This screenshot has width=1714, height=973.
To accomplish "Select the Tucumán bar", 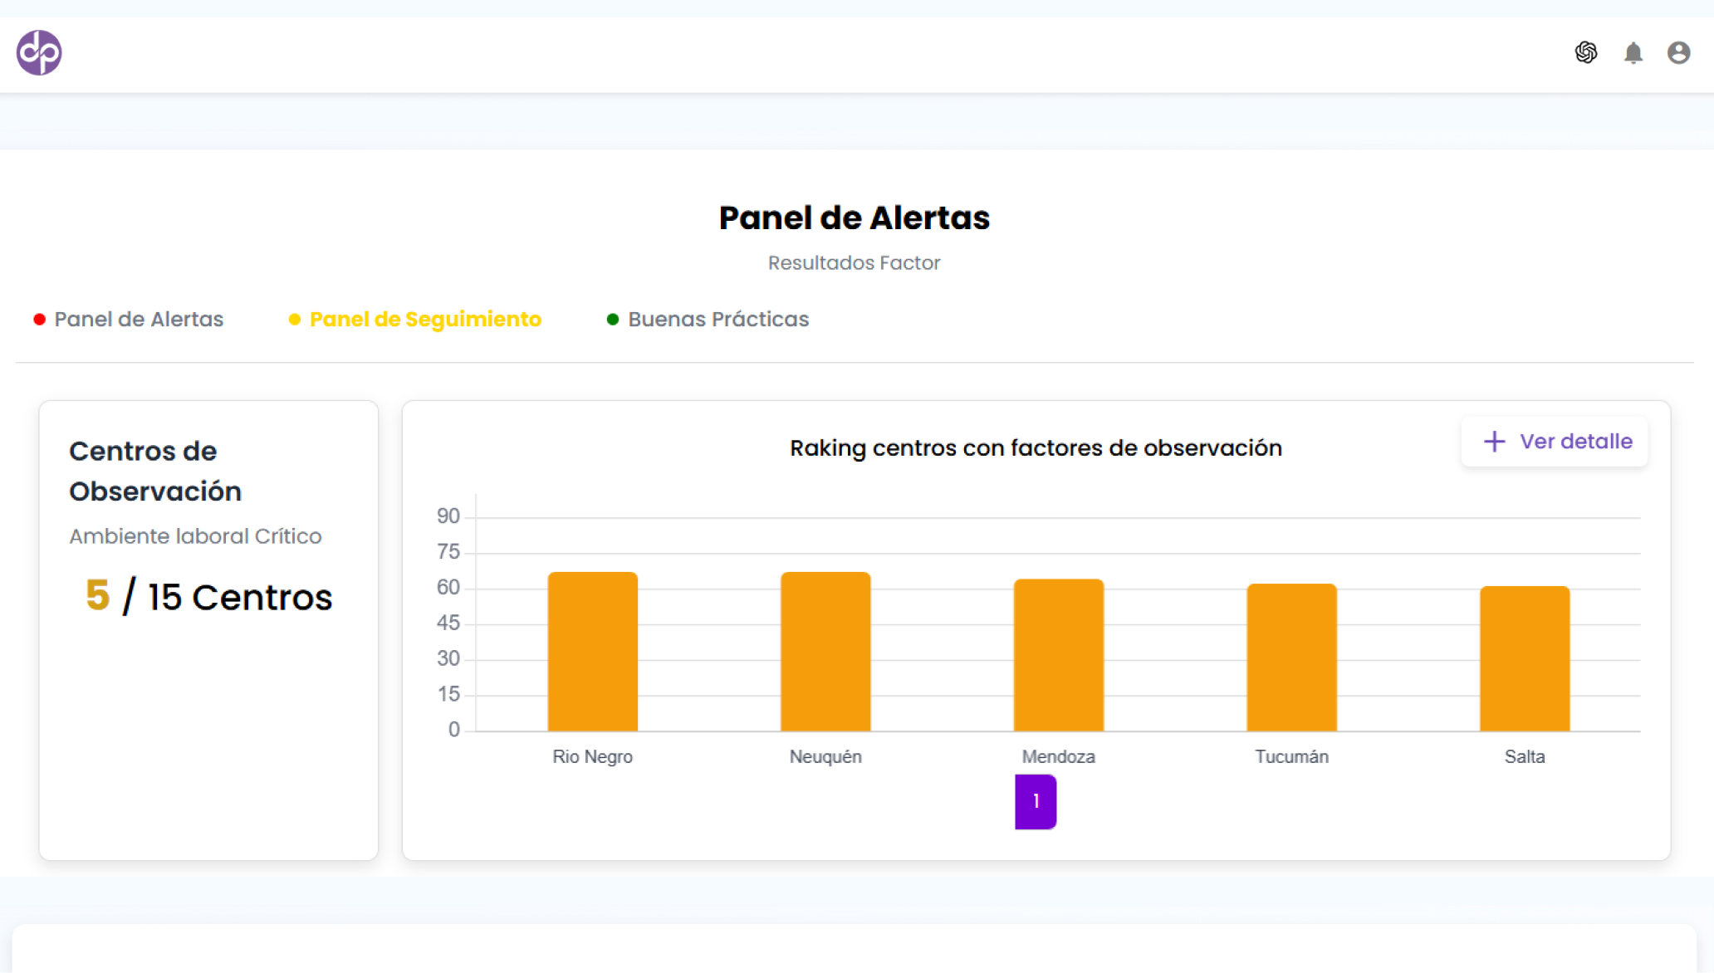I will pyautogui.click(x=1291, y=658).
